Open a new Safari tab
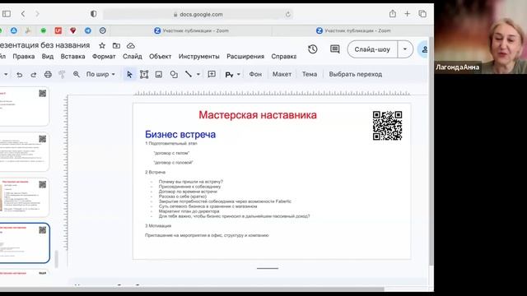This screenshot has height=296, width=527. (408, 14)
